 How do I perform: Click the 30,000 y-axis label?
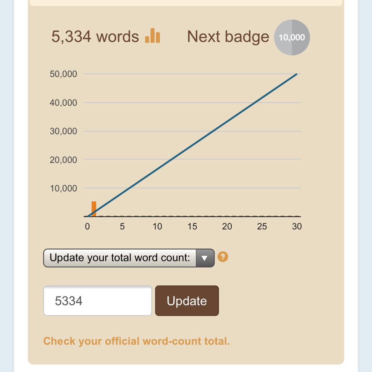click(63, 131)
